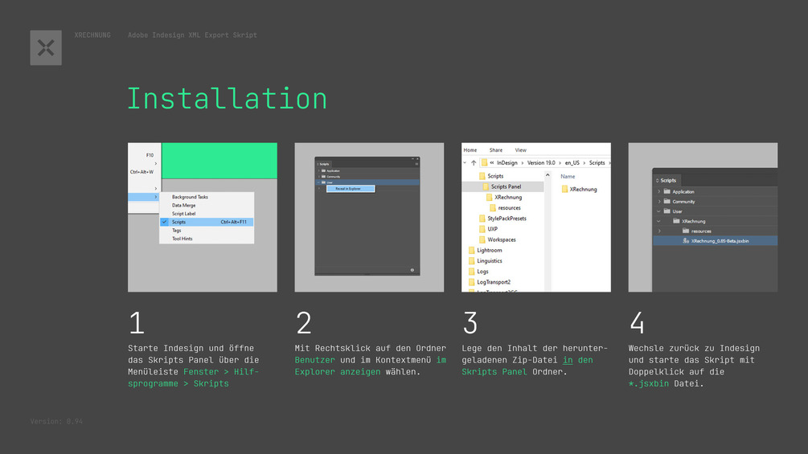
Task: Select the UXP folder in Explorer tree
Action: tap(488, 229)
